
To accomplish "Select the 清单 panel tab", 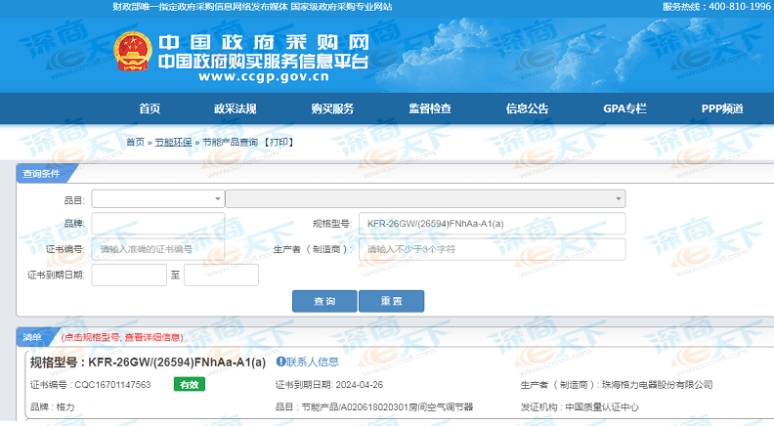I will [32, 337].
